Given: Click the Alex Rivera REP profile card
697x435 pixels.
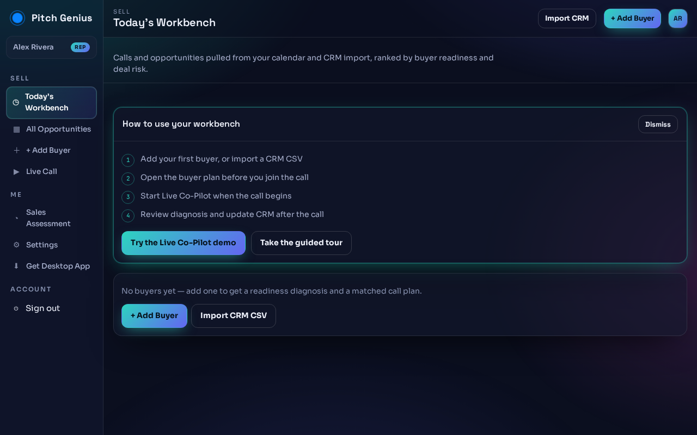Looking at the screenshot, I should 51,47.
